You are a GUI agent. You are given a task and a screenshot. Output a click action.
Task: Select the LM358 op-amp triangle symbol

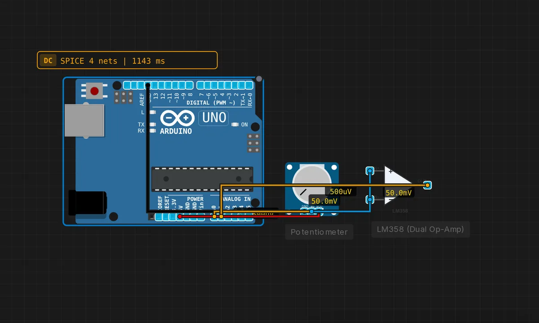coord(399,185)
